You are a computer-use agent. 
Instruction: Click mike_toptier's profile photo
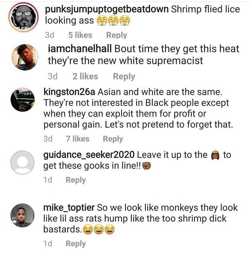23,215
